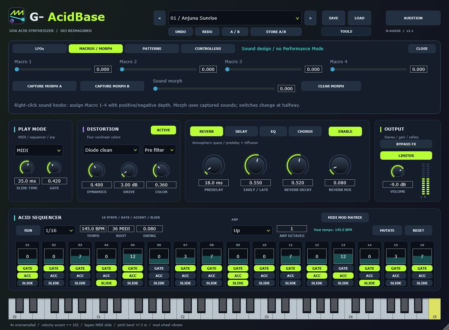
Task: Open the PATTERNS tab
Action: click(152, 48)
